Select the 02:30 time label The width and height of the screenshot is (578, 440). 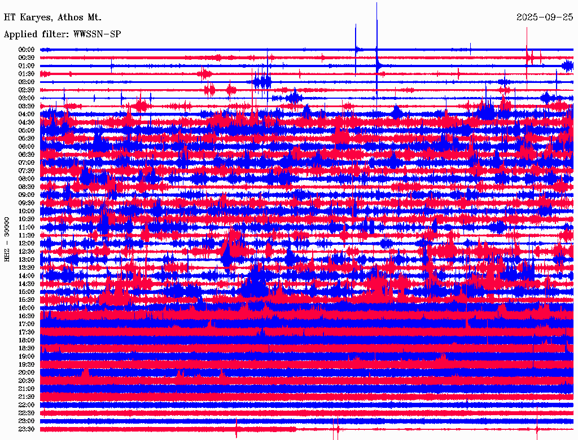pos(26,90)
